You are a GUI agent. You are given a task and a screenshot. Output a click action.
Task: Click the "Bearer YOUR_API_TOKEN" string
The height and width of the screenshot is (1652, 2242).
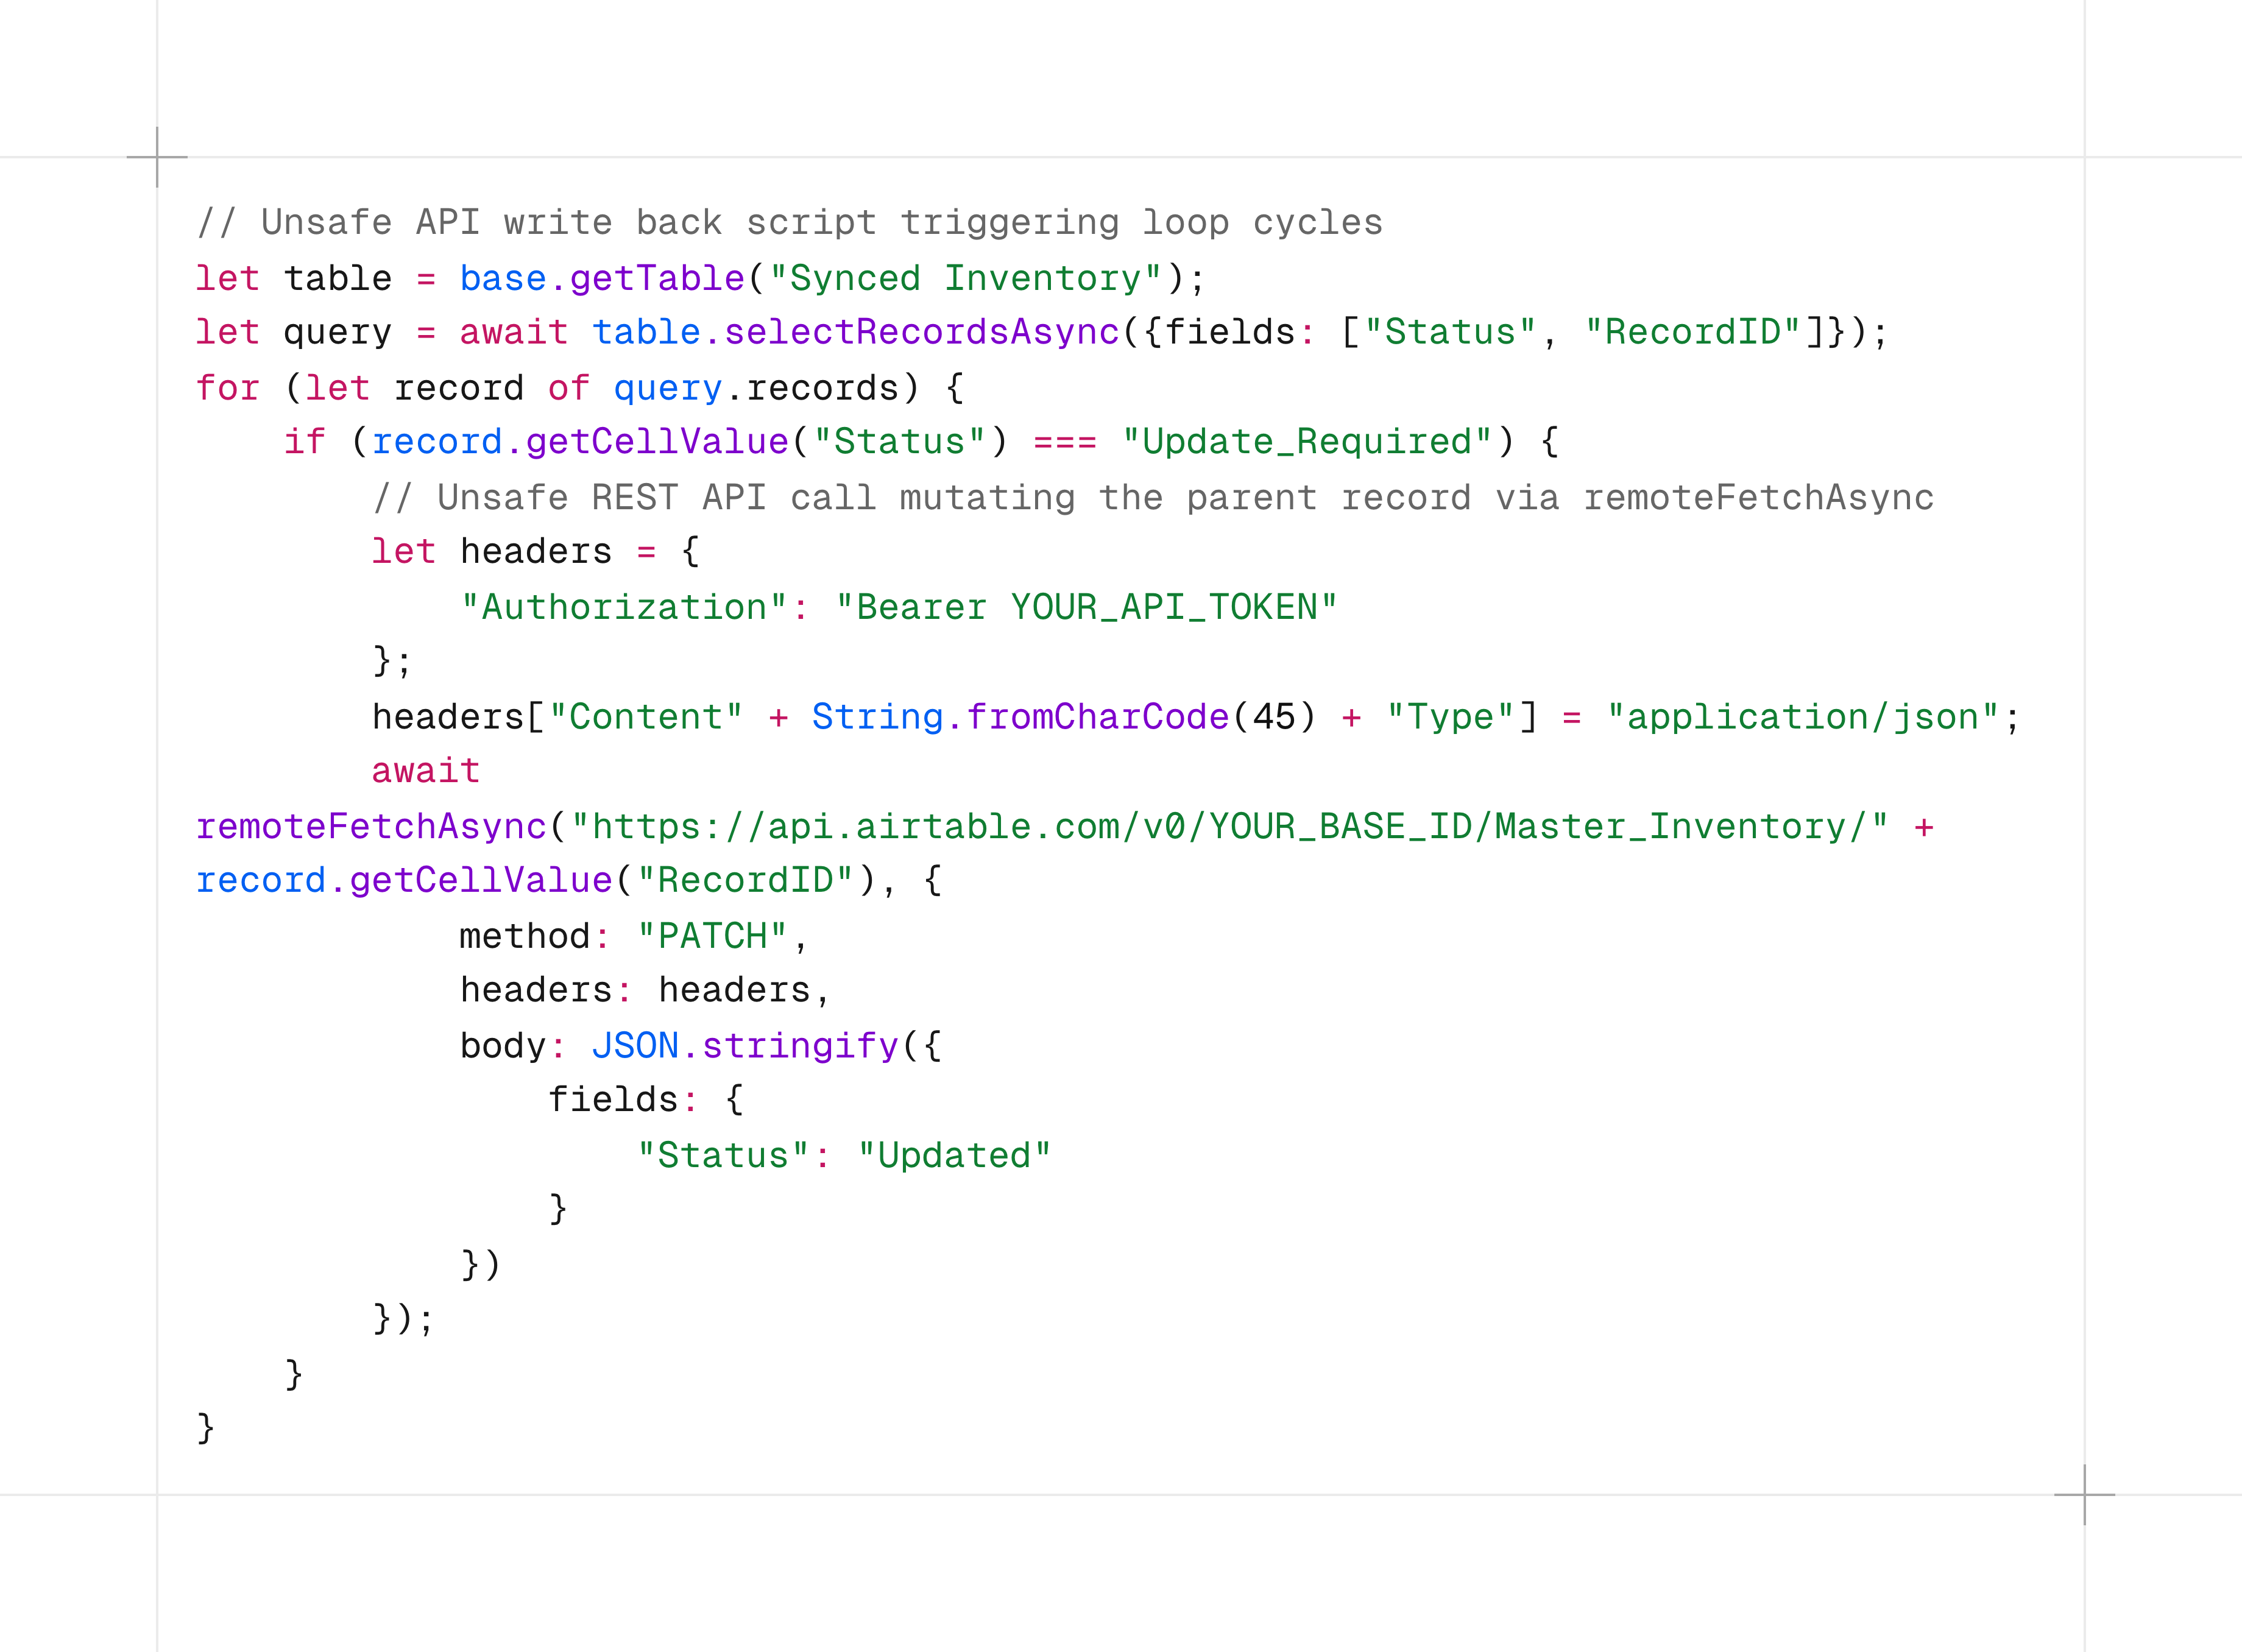(1086, 607)
